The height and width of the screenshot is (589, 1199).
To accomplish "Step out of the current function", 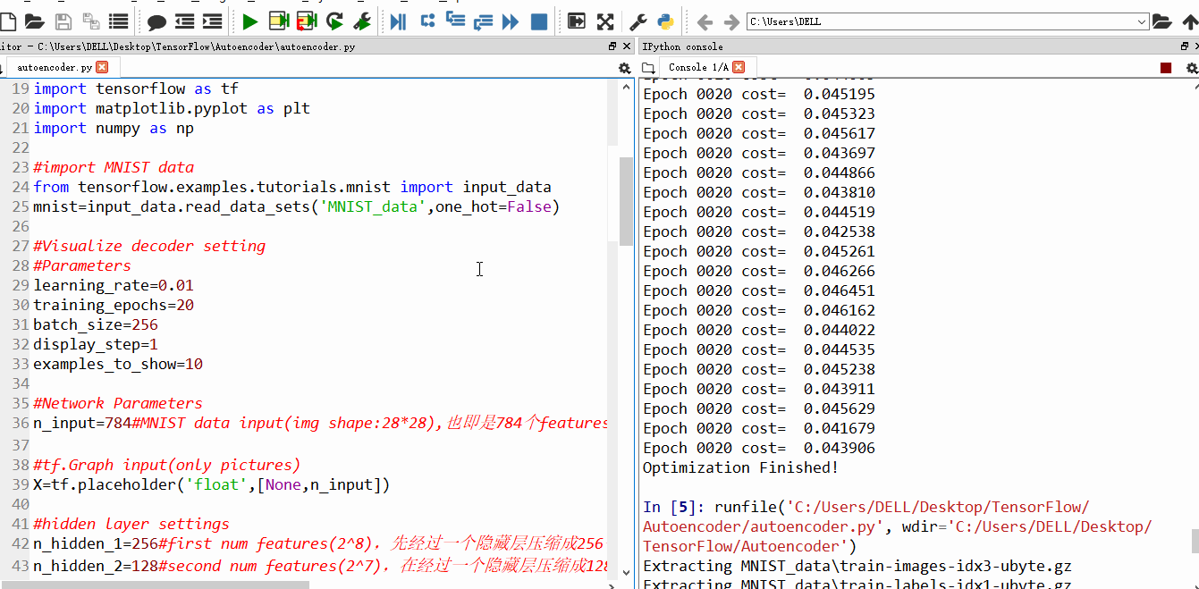I will point(483,21).
